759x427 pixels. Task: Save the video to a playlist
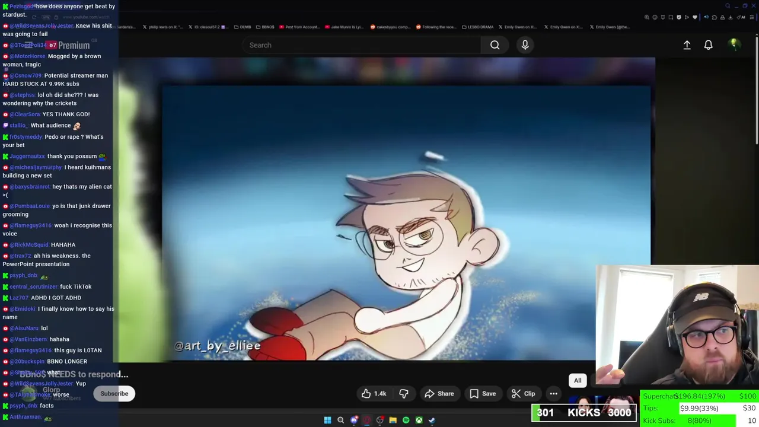pyautogui.click(x=483, y=394)
